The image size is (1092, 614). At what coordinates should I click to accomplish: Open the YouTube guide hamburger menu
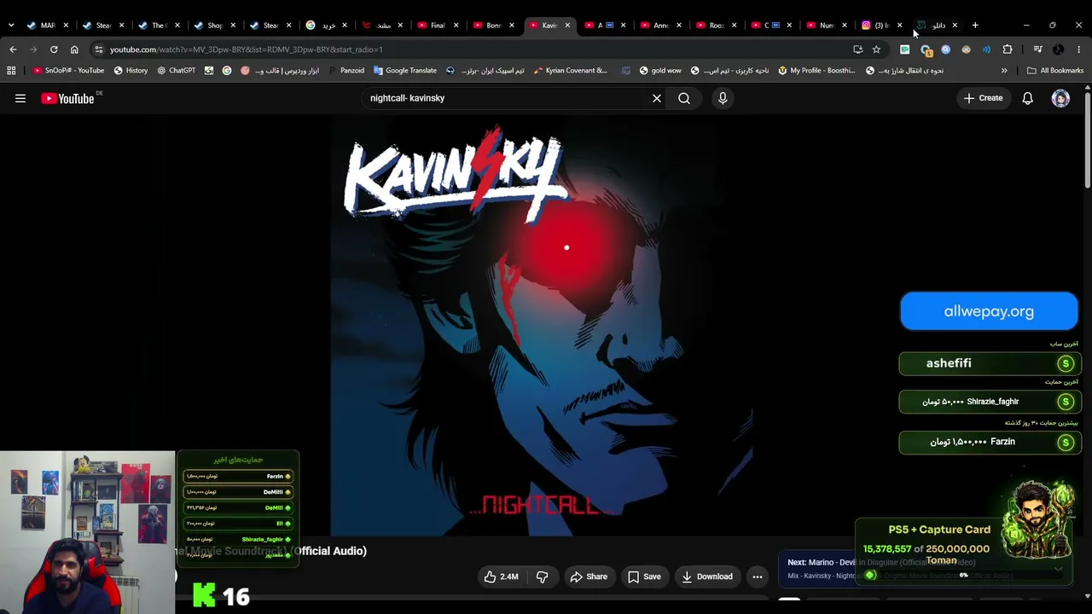(x=20, y=98)
